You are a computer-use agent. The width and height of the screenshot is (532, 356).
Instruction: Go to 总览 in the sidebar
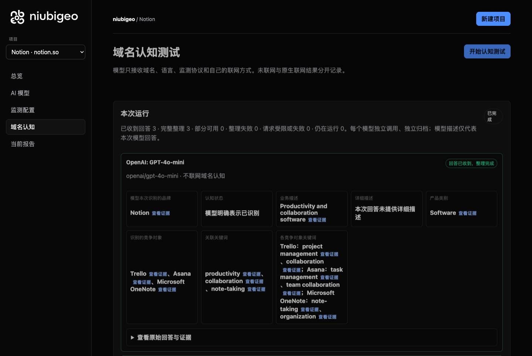(45, 76)
